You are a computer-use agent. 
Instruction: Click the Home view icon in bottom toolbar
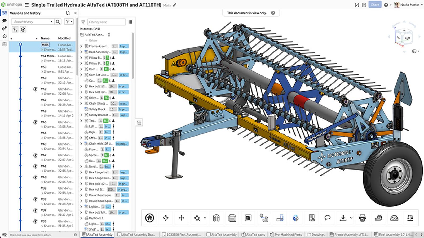(x=149, y=218)
